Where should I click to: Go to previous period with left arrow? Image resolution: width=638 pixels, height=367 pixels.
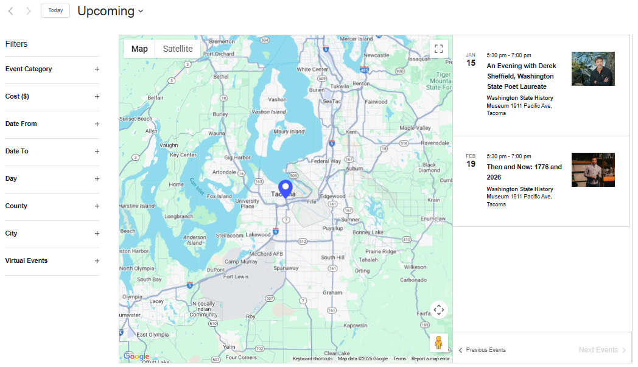pyautogui.click(x=10, y=11)
